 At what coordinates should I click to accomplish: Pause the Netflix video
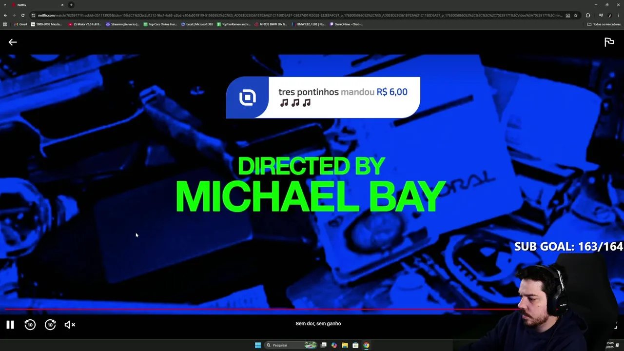[10, 325]
